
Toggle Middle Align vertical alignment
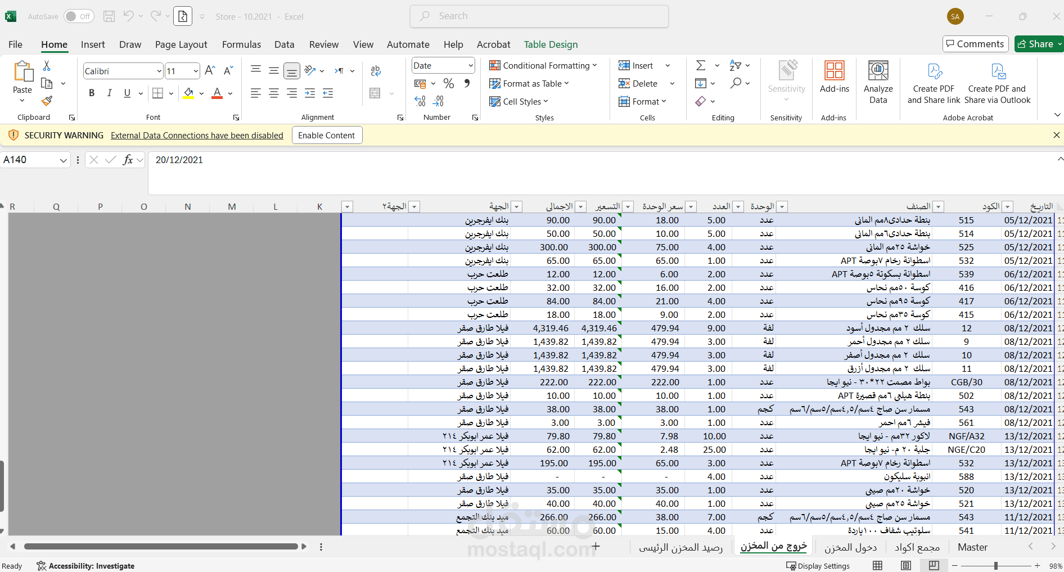click(x=274, y=71)
